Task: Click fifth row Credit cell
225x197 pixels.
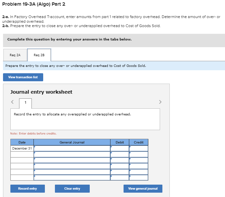Action: (x=139, y=172)
